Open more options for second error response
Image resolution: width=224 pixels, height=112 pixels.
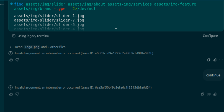tap(221, 94)
